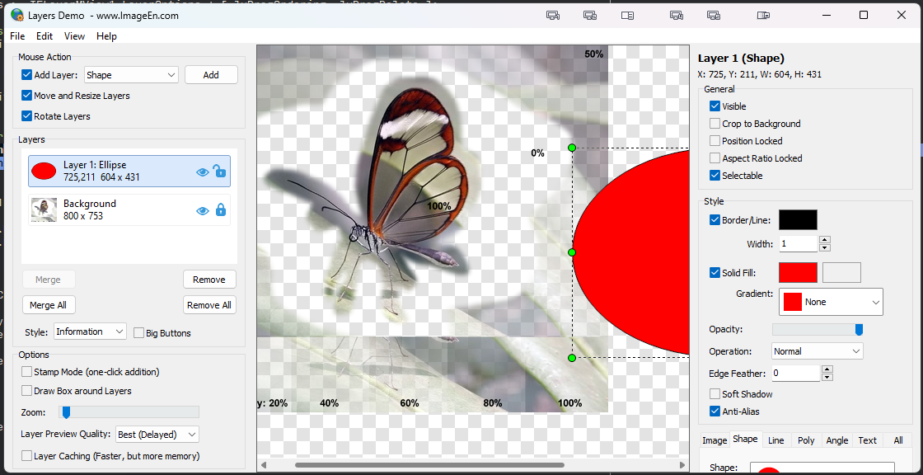Toggle the Rotate Layers checkbox

tap(26, 116)
